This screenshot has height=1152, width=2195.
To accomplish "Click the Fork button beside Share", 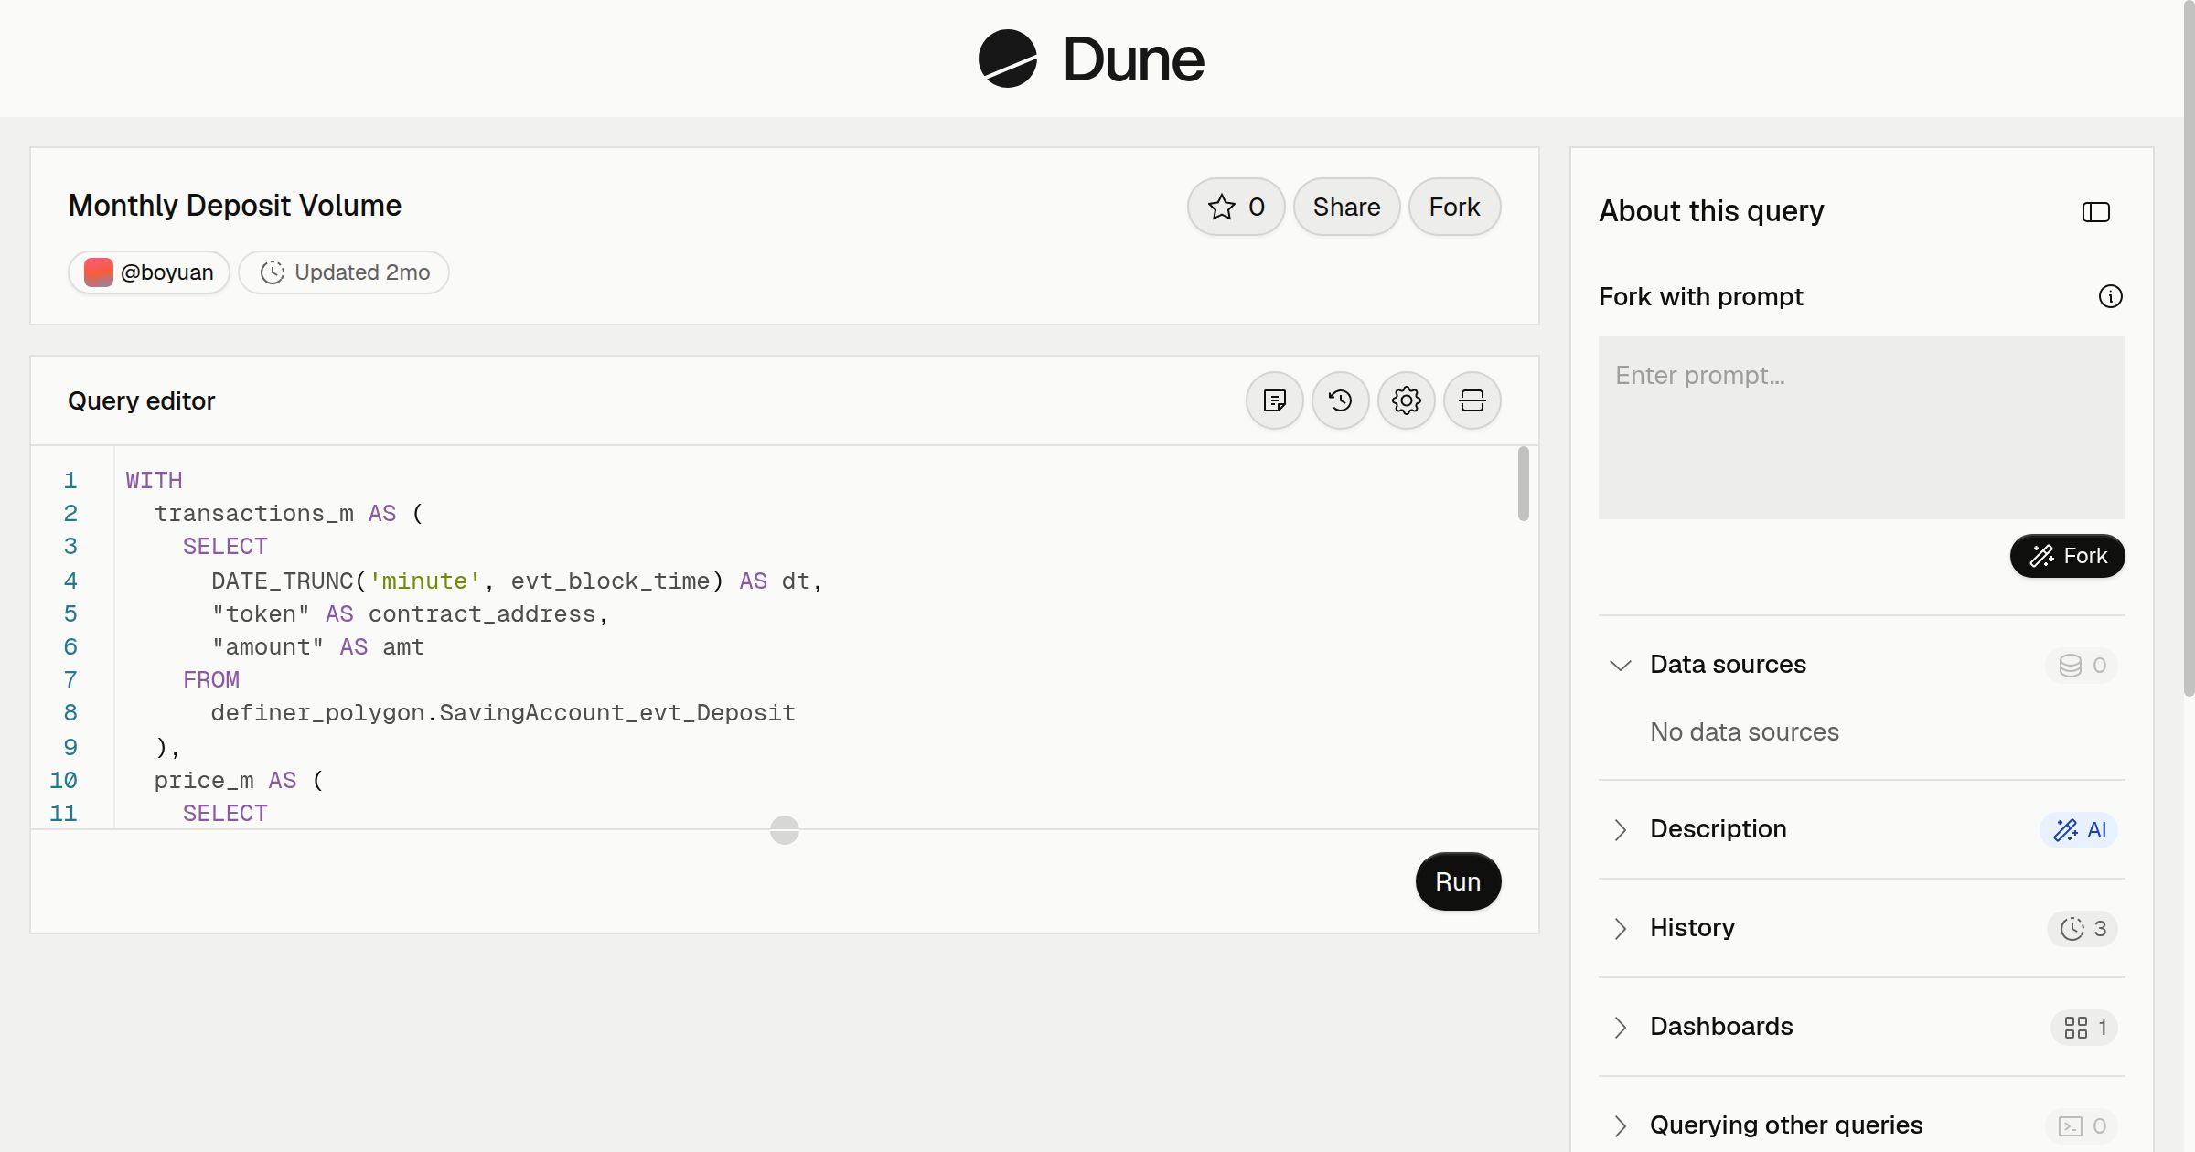I will click(1454, 207).
